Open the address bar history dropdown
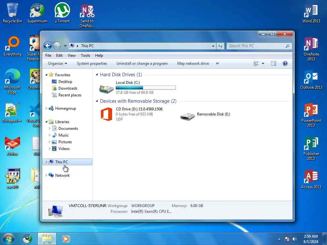 (213, 46)
